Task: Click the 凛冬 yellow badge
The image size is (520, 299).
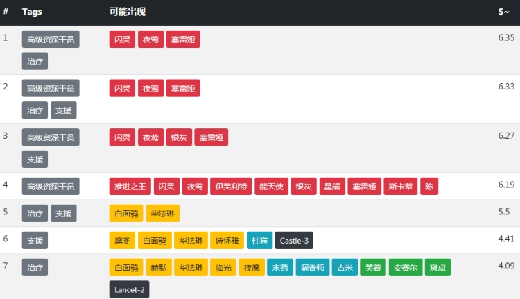Action: 122,240
